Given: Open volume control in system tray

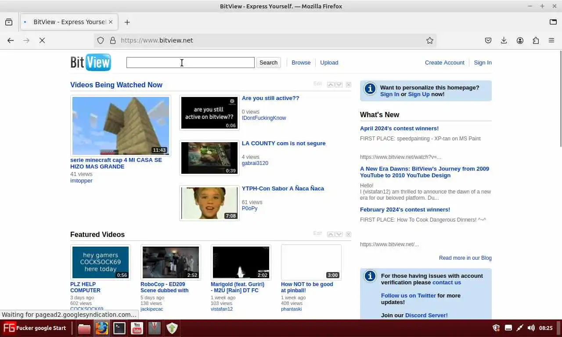Looking at the screenshot, I should pyautogui.click(x=531, y=328).
